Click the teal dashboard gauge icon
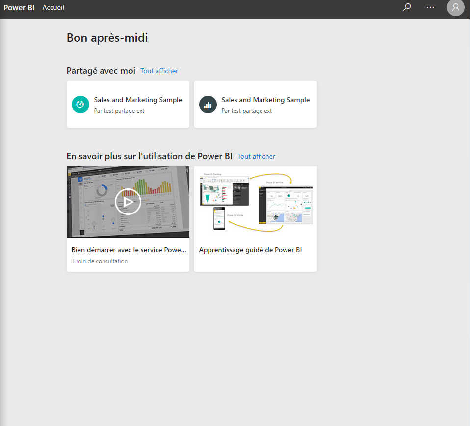 click(80, 105)
